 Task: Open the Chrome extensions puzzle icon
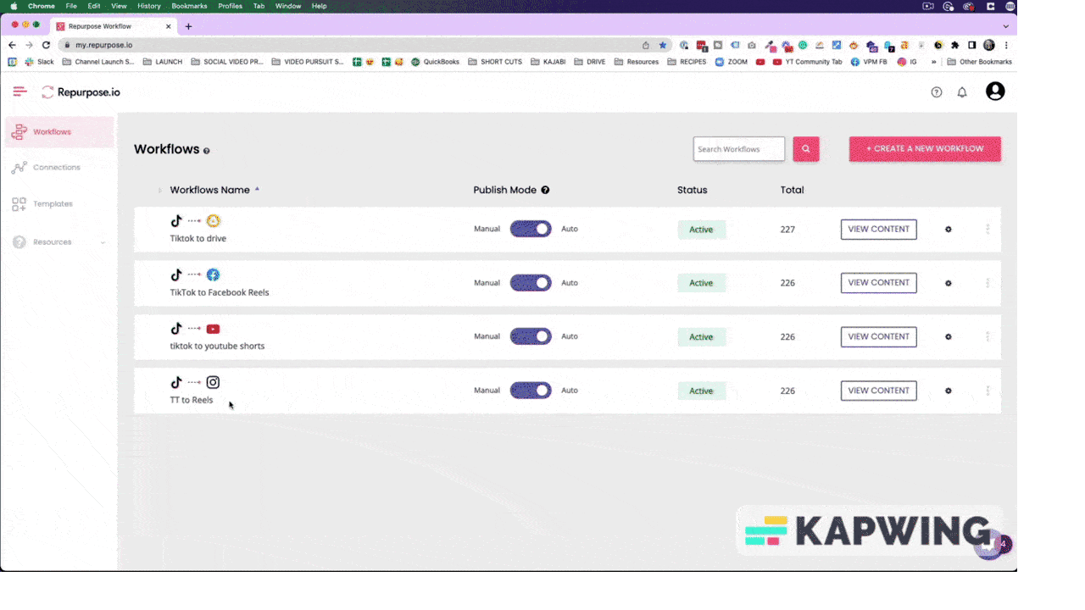point(955,45)
